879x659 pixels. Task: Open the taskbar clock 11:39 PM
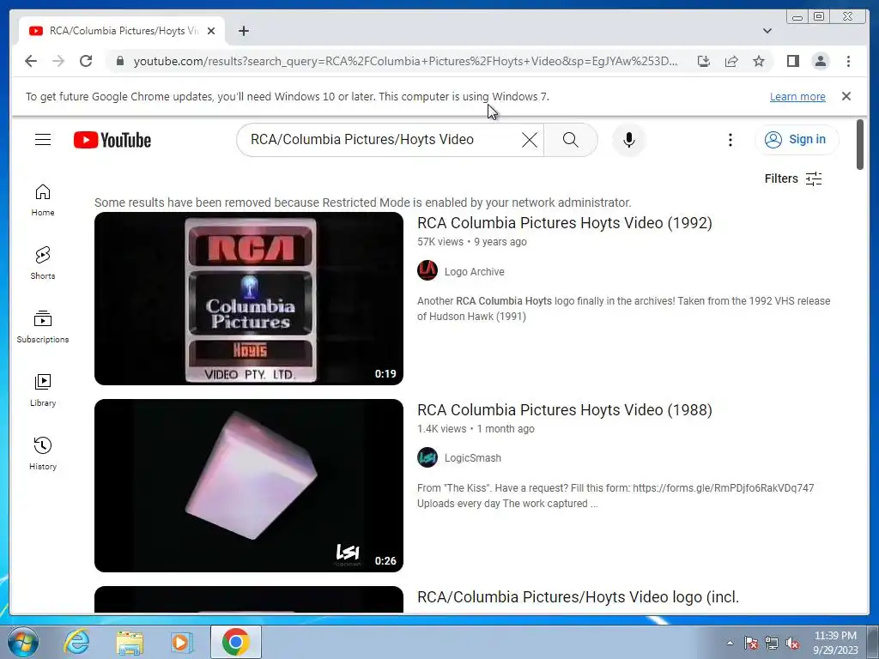tap(835, 642)
